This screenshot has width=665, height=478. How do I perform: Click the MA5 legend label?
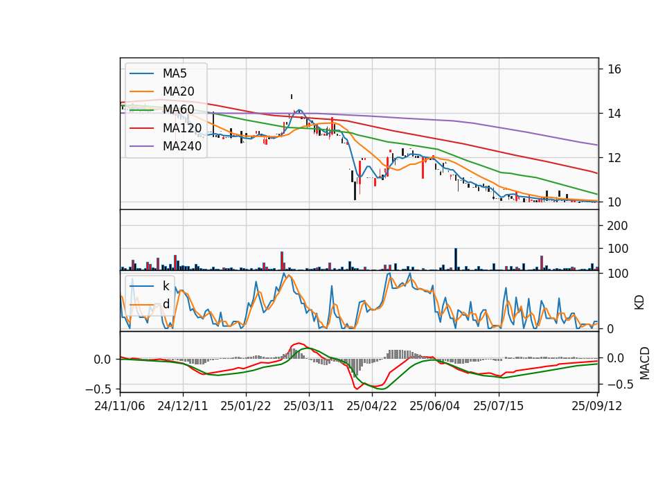tap(175, 73)
